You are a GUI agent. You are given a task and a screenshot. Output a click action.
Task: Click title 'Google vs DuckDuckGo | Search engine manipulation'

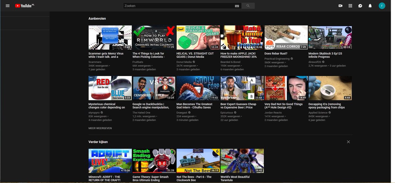[x=151, y=106]
